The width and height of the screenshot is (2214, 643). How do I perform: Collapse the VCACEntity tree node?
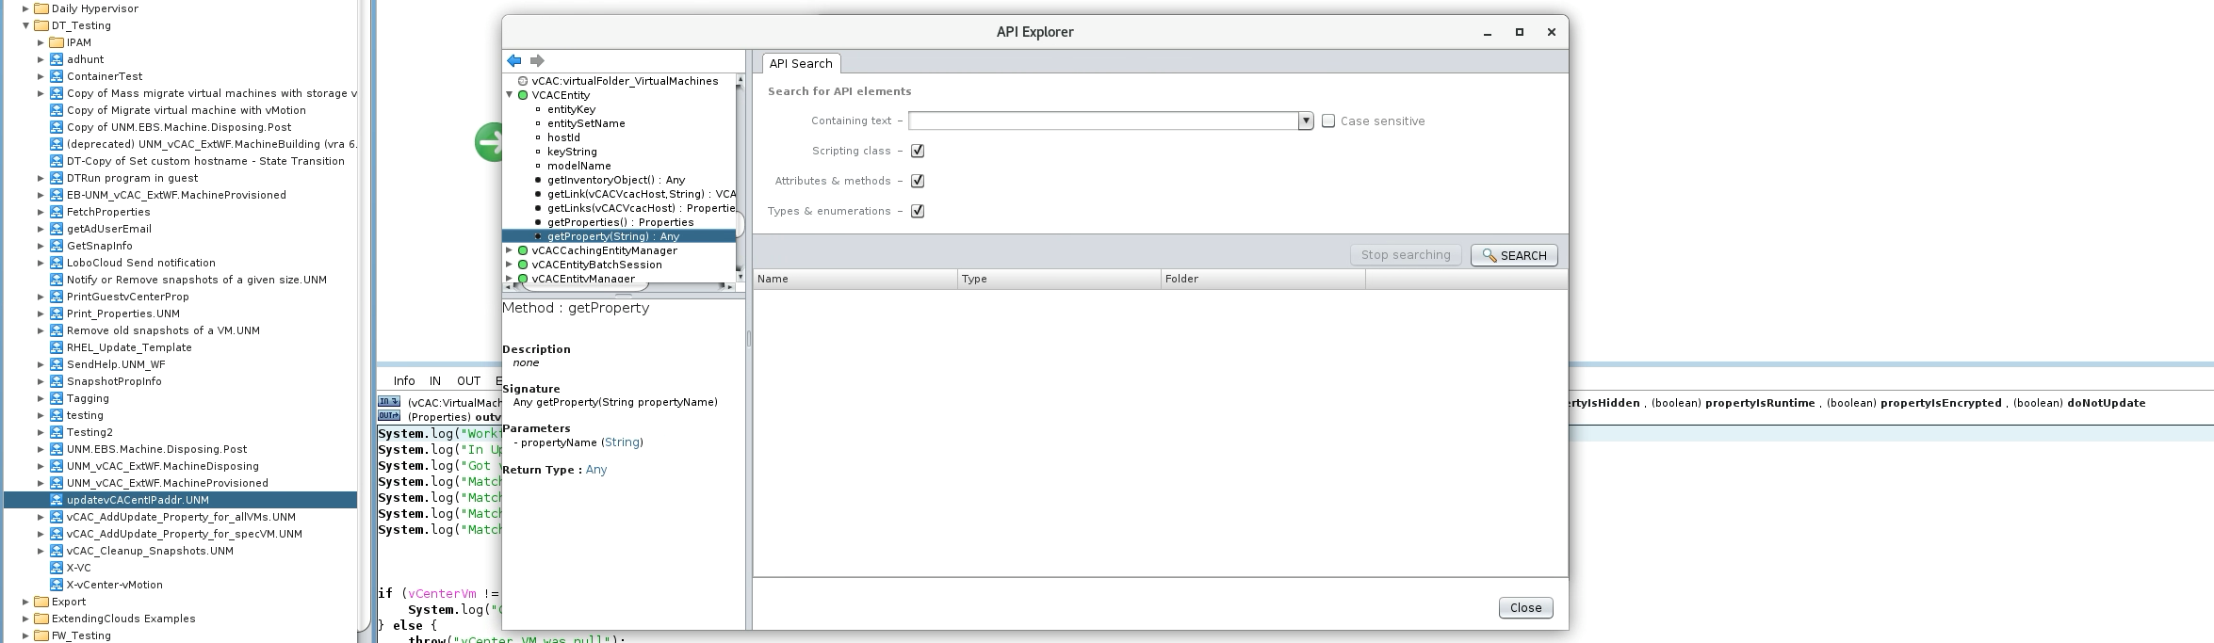tap(510, 95)
